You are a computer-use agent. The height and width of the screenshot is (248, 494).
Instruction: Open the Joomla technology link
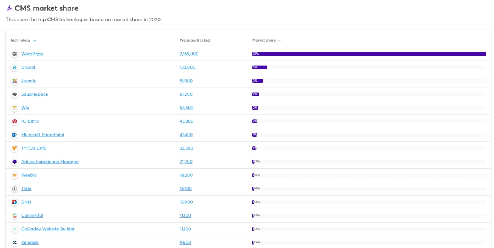click(29, 81)
